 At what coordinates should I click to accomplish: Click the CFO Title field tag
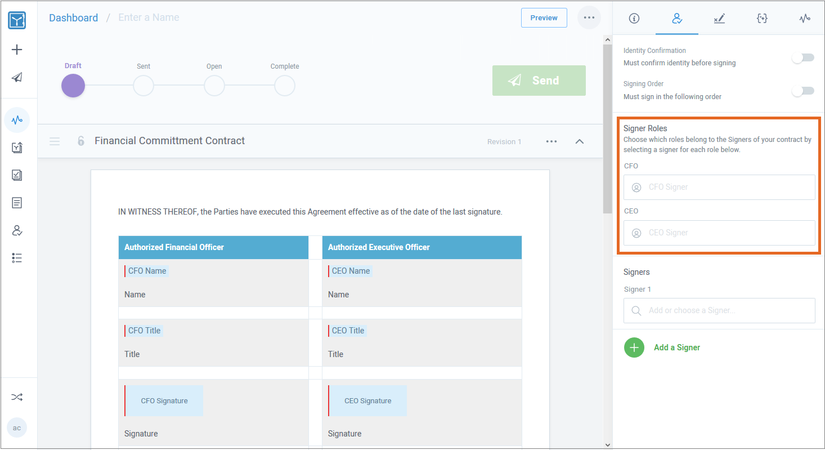[x=144, y=331]
